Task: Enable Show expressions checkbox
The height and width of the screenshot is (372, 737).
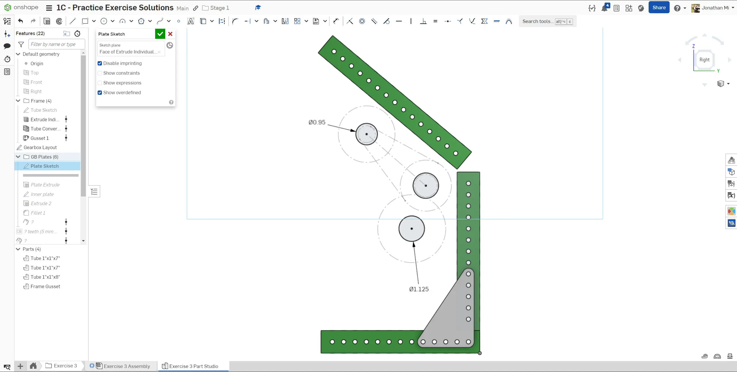Action: click(100, 83)
